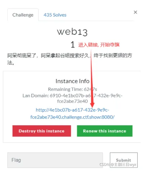Click the red annotation text 进入链接, 开始夺旗
The height and width of the screenshot is (173, 147).
pos(99,45)
